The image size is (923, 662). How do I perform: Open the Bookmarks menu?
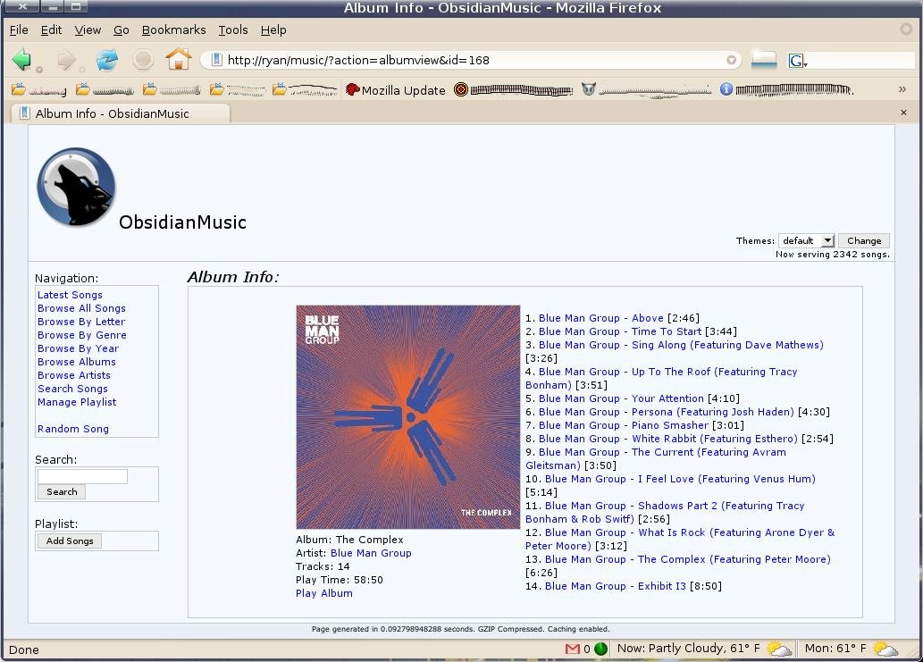(173, 30)
